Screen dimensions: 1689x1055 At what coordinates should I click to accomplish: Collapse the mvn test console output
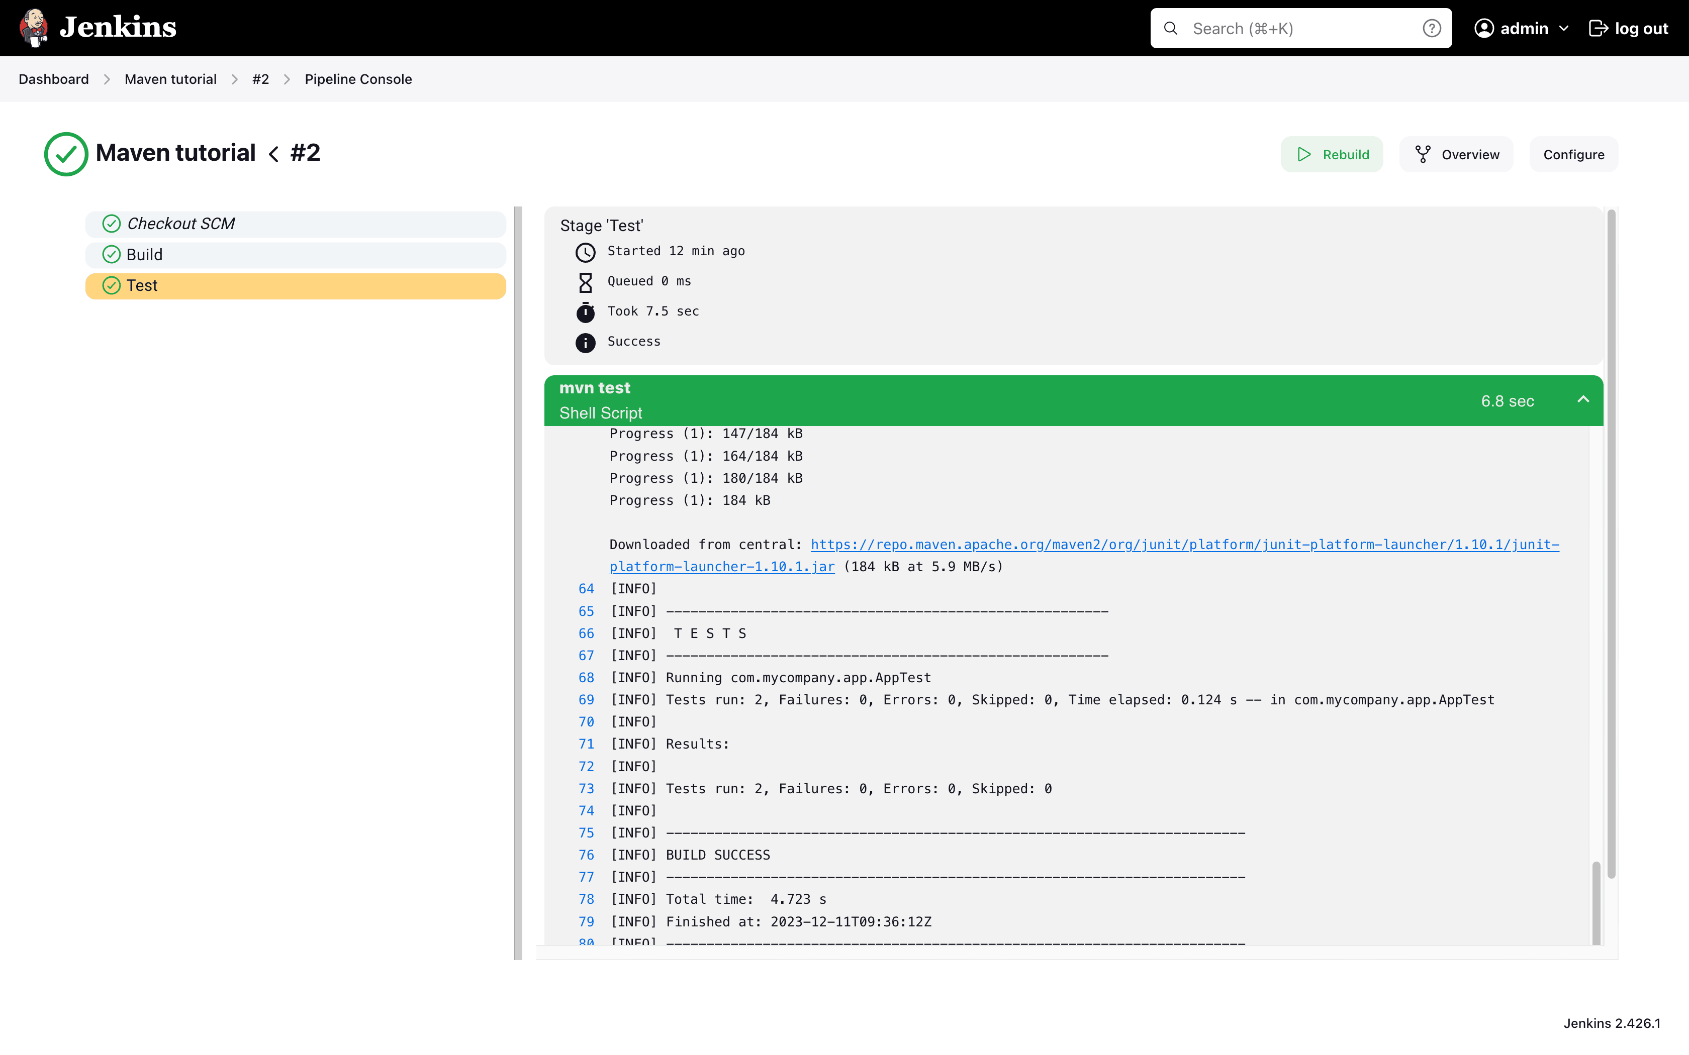pyautogui.click(x=1583, y=400)
